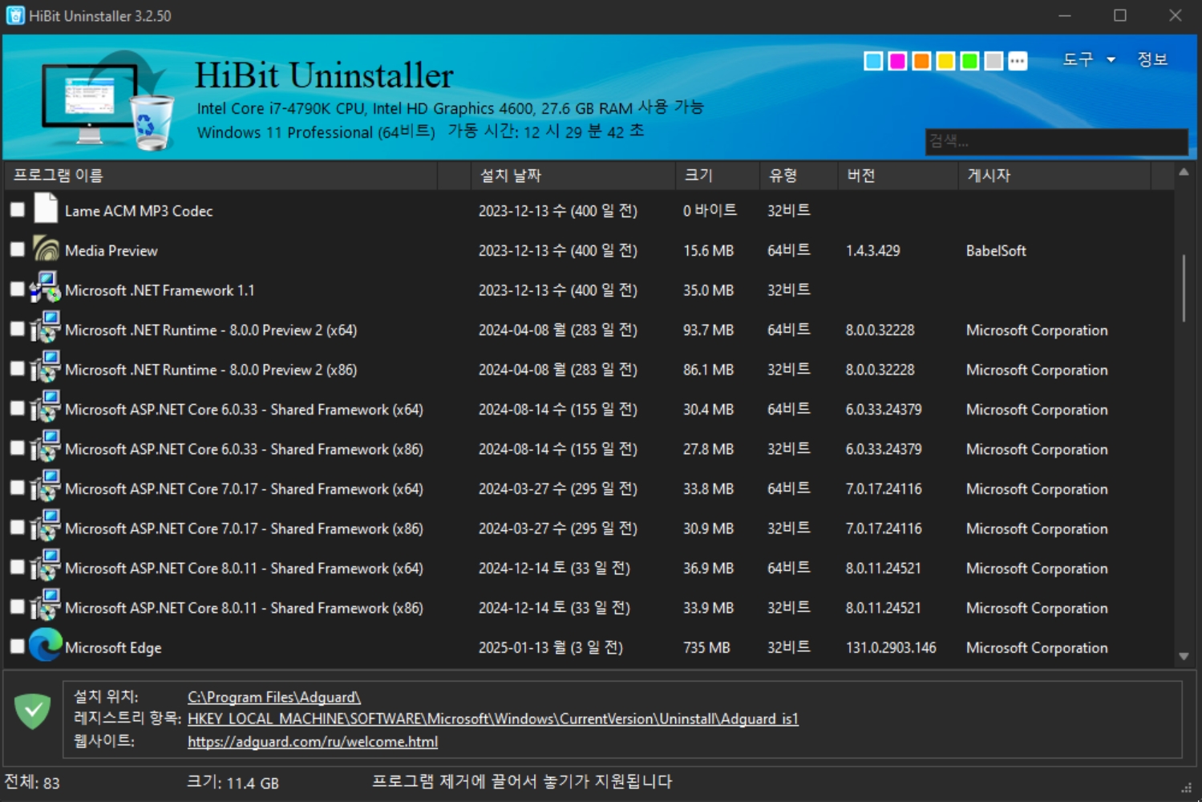Check ASP.NET Core 6.0.33 Shared Framework (x64)
1202x802 pixels.
pyautogui.click(x=17, y=408)
